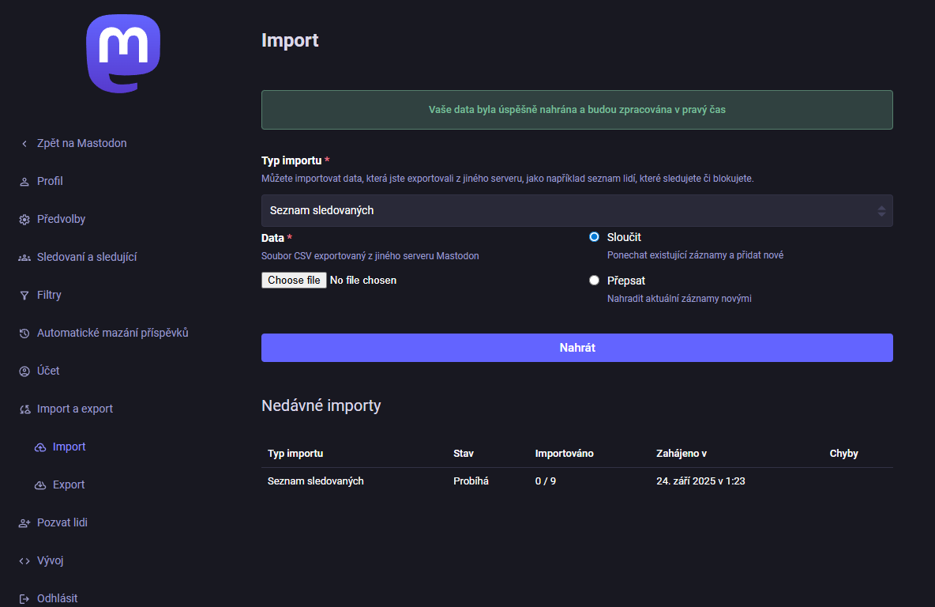
Task: Click the back chevron icon beside Zpět na Mastodon
Action: [x=24, y=144]
